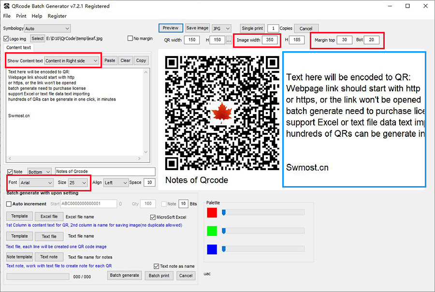The image size is (435, 292).
Task: Click the QR code preview image
Action: [222, 113]
